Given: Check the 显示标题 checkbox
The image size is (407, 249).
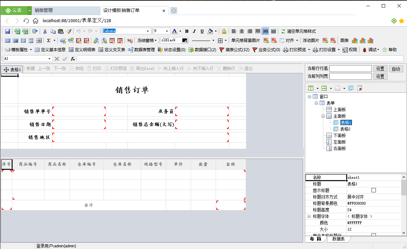Looking at the screenshot, I should (x=374, y=190).
